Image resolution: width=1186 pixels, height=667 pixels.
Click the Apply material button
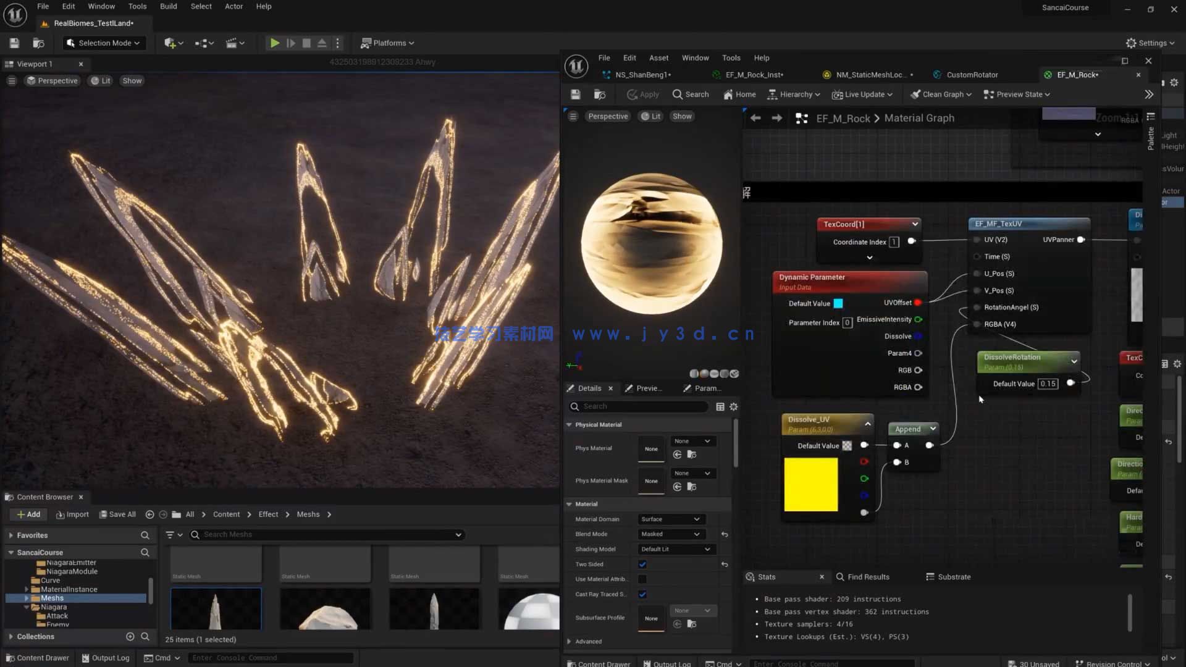coord(643,94)
